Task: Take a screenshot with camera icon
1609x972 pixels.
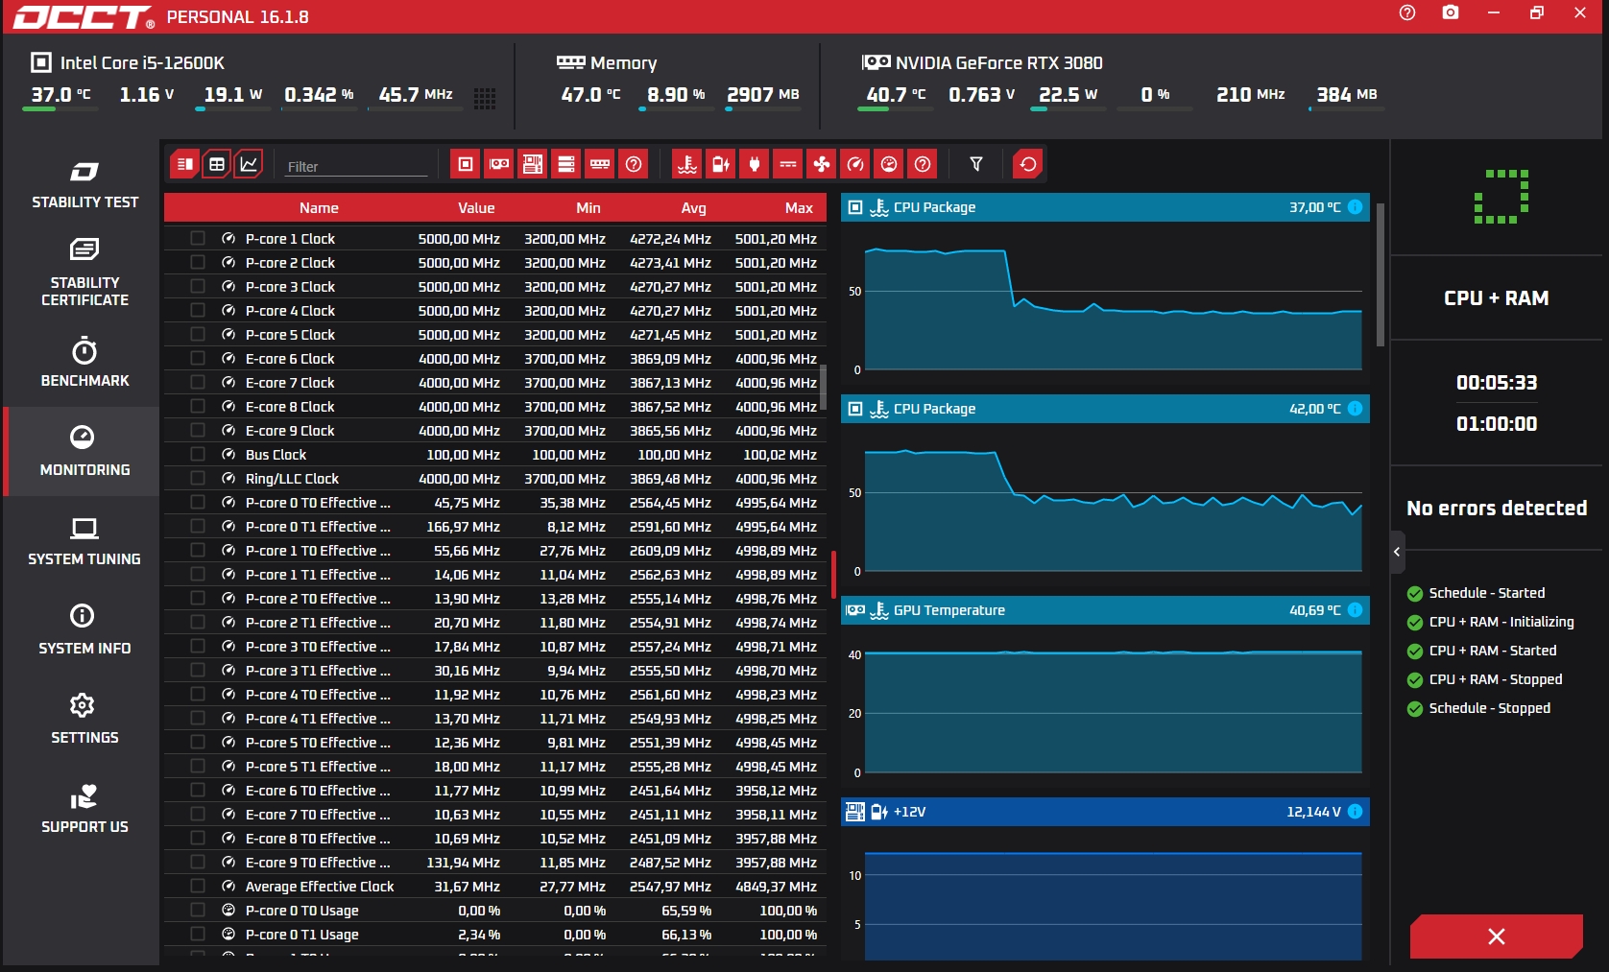Action: point(1451,13)
